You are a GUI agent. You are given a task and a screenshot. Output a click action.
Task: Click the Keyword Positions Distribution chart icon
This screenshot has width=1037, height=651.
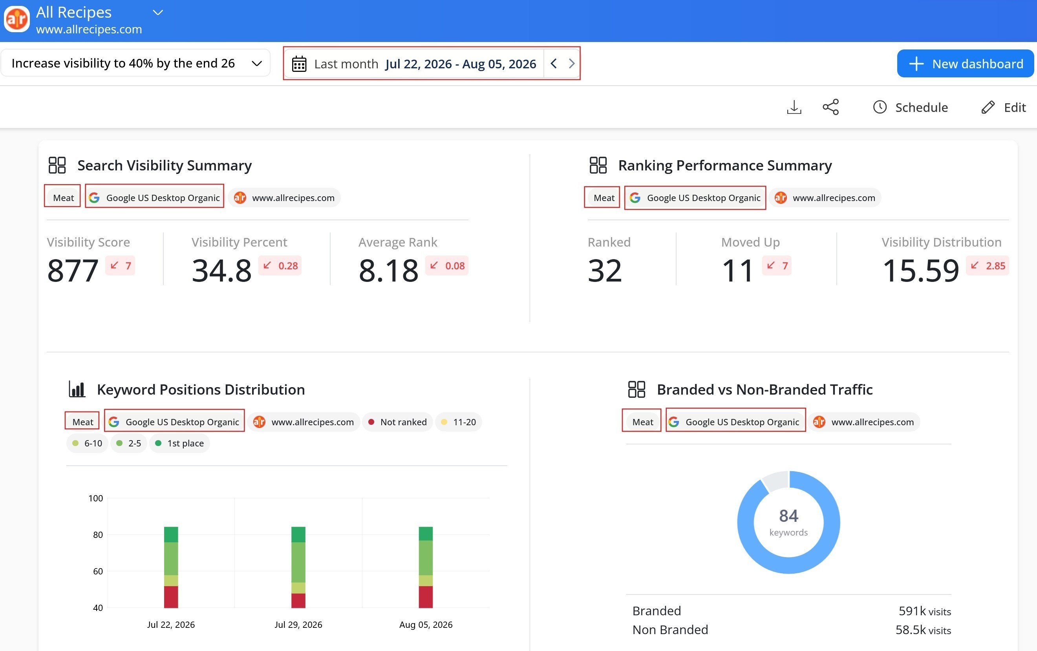(x=77, y=389)
